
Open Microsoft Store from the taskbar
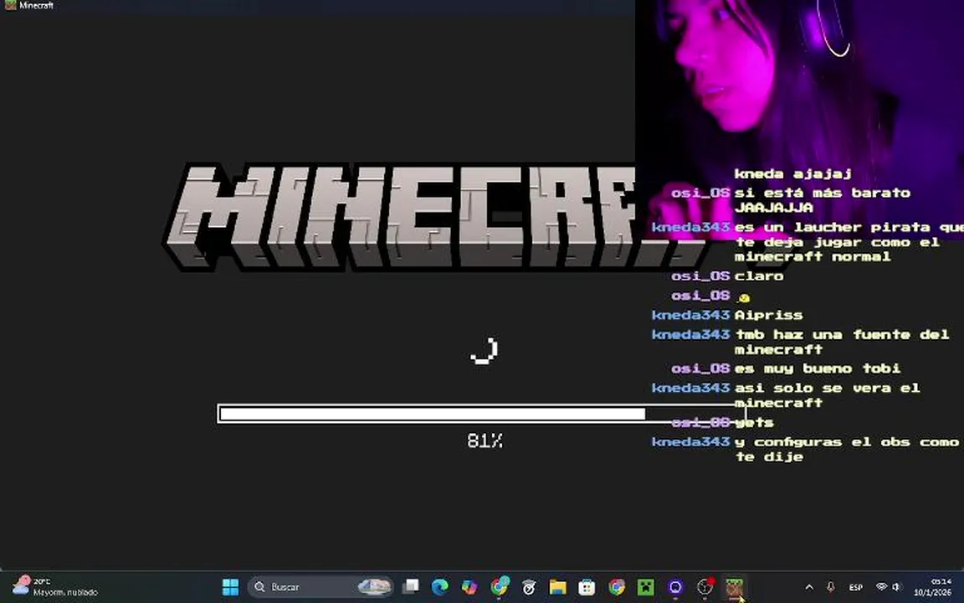(587, 587)
